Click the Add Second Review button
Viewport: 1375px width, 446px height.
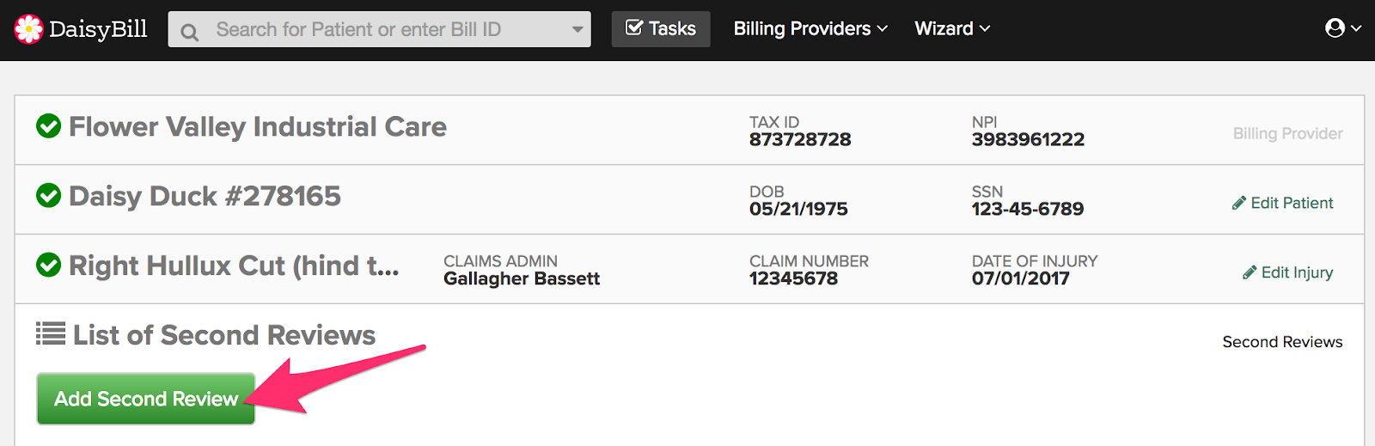point(146,399)
